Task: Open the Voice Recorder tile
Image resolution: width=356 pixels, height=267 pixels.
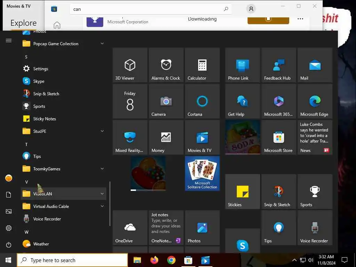Action: pyautogui.click(x=315, y=228)
